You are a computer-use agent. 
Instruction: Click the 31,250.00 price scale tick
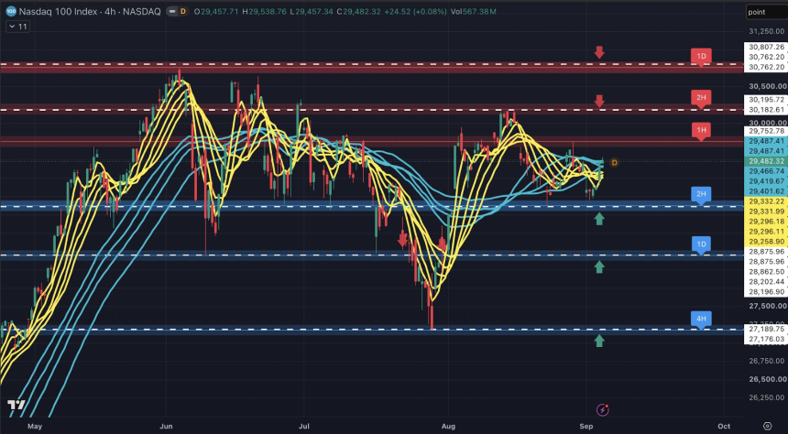[x=767, y=31]
